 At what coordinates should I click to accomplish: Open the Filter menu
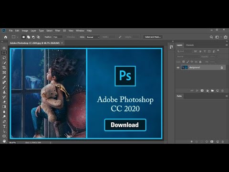[x=58, y=31]
